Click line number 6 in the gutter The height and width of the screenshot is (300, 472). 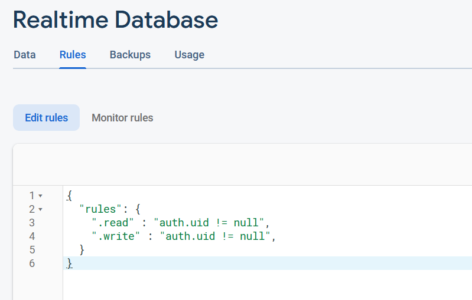[x=32, y=263]
